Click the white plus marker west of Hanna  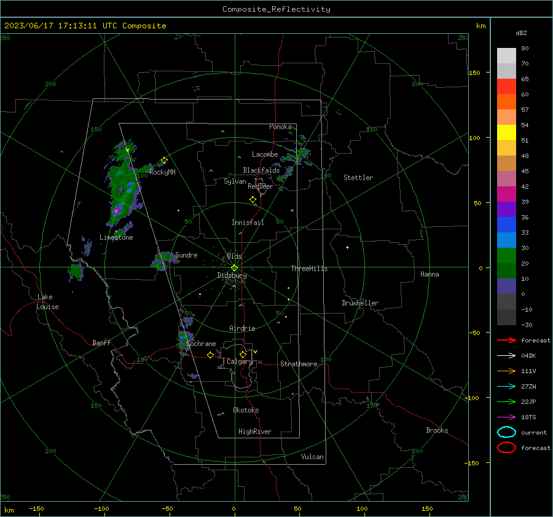pyautogui.click(x=347, y=247)
